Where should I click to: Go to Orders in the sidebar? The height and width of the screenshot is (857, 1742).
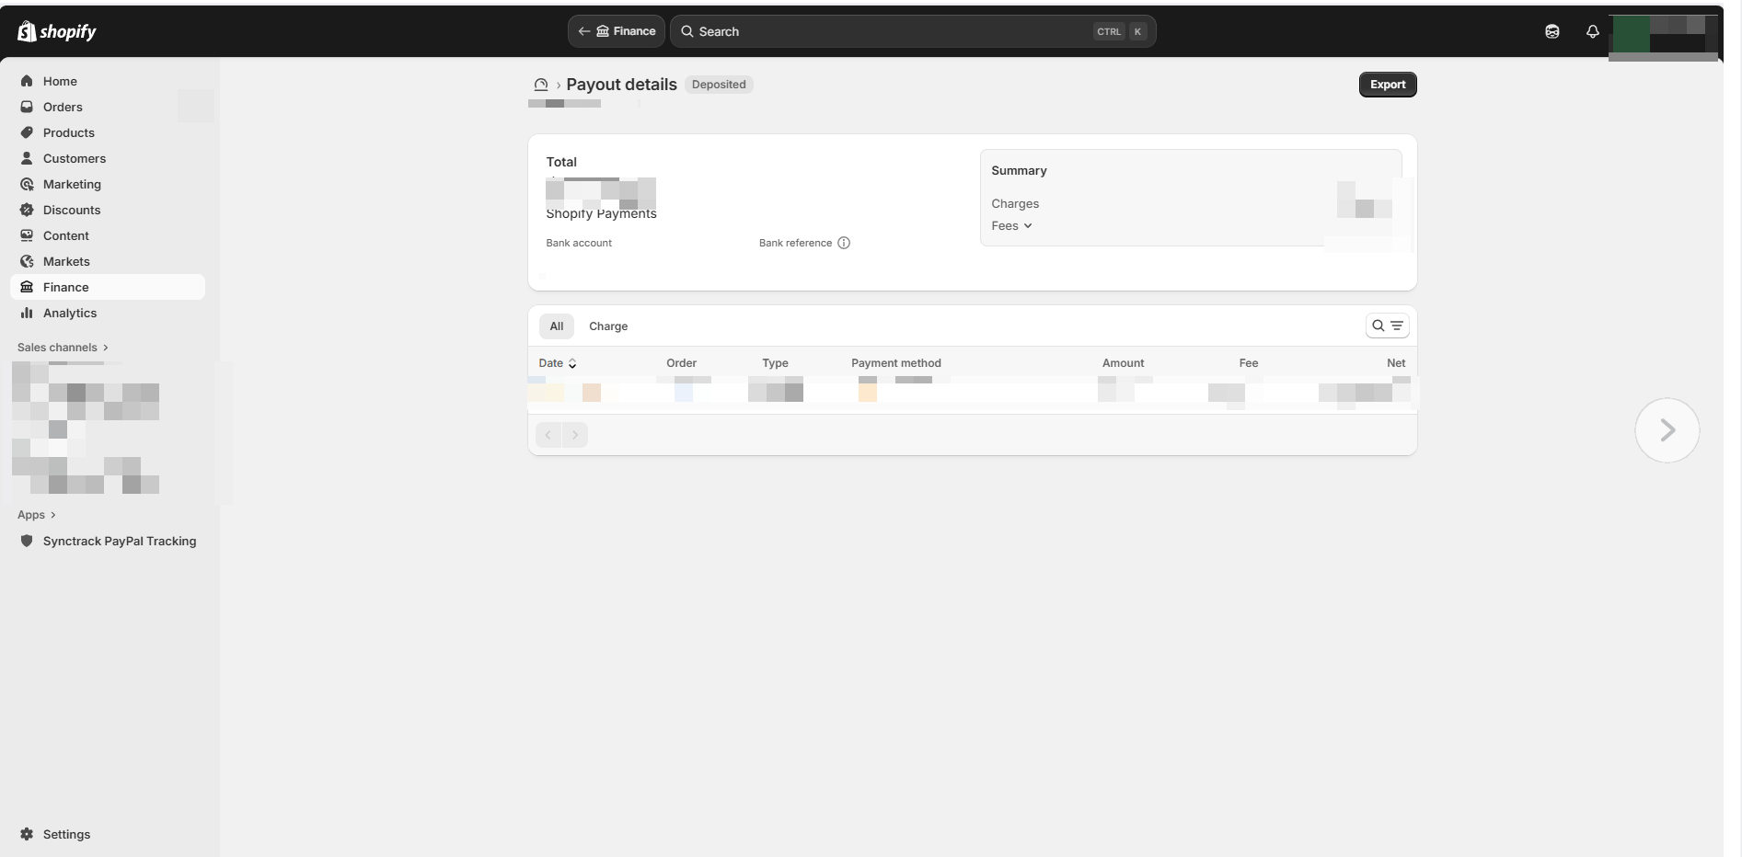(x=63, y=107)
